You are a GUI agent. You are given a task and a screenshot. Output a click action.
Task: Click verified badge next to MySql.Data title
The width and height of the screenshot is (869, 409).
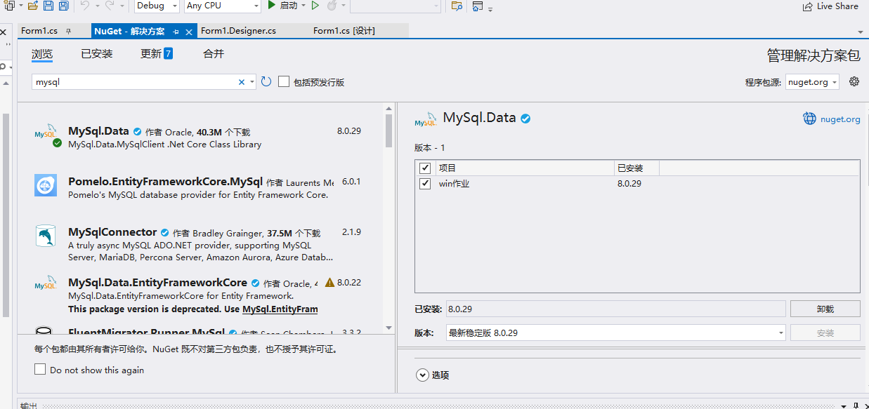[525, 119]
